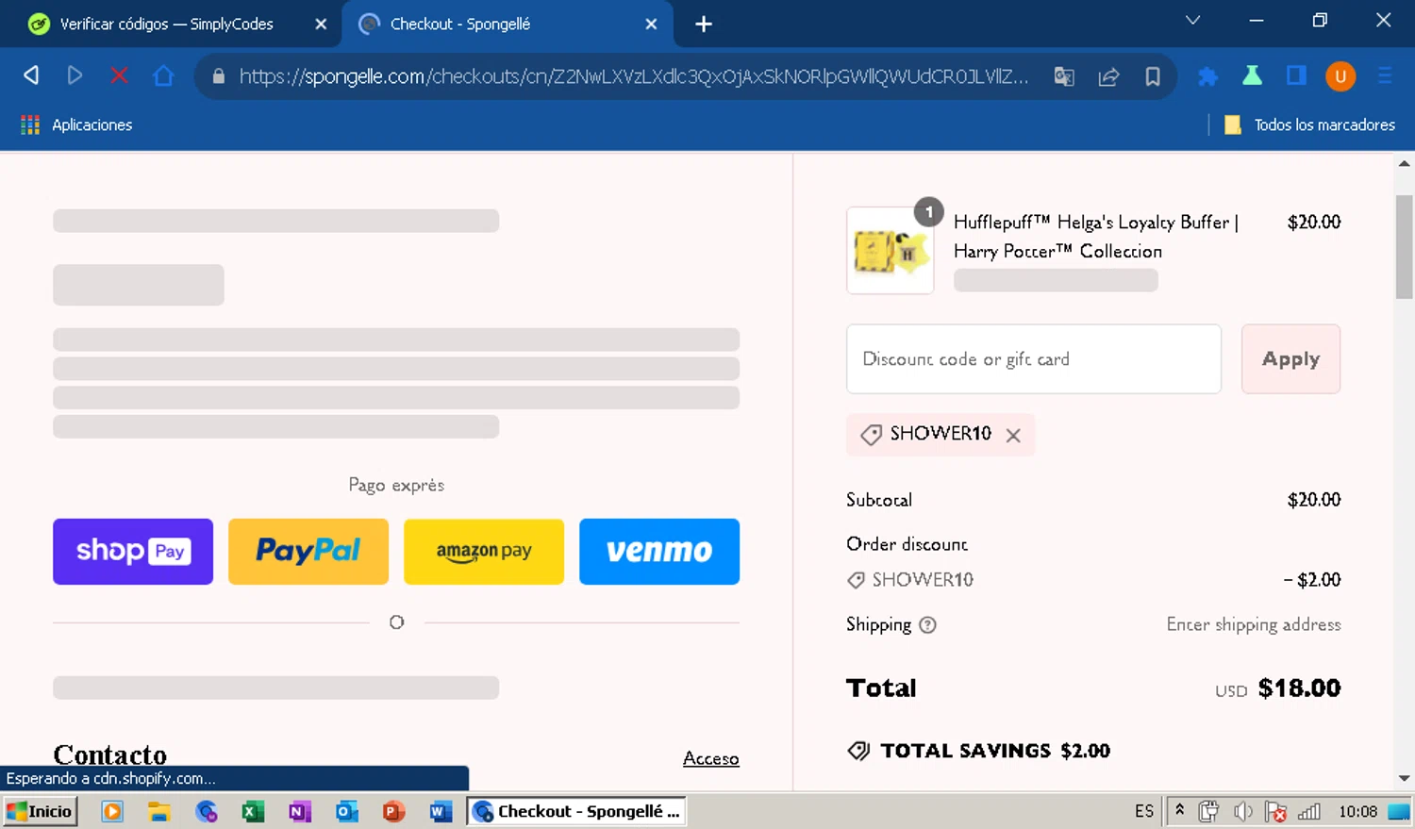Open the browser home page icon

pyautogui.click(x=163, y=75)
